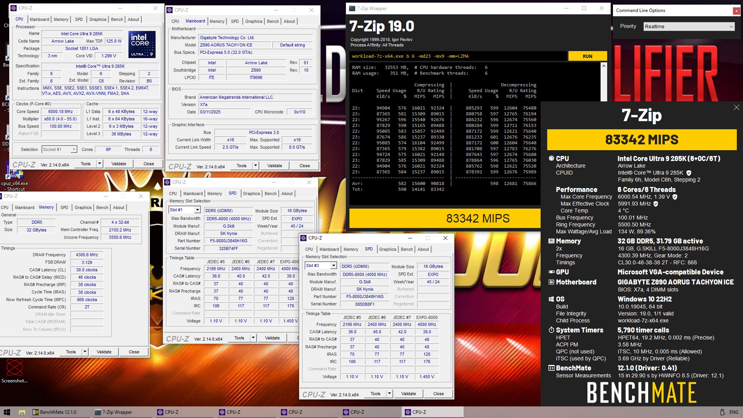Click last CPU-Z taskbar item
743x418 pixels.
[433, 412]
